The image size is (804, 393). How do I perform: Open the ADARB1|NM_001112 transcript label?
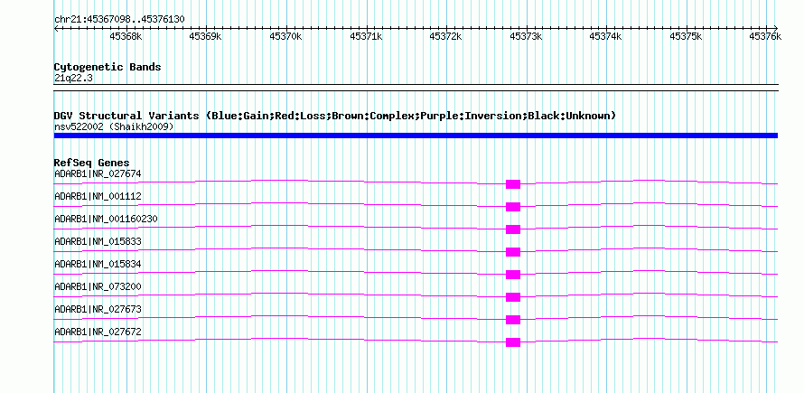pos(98,197)
